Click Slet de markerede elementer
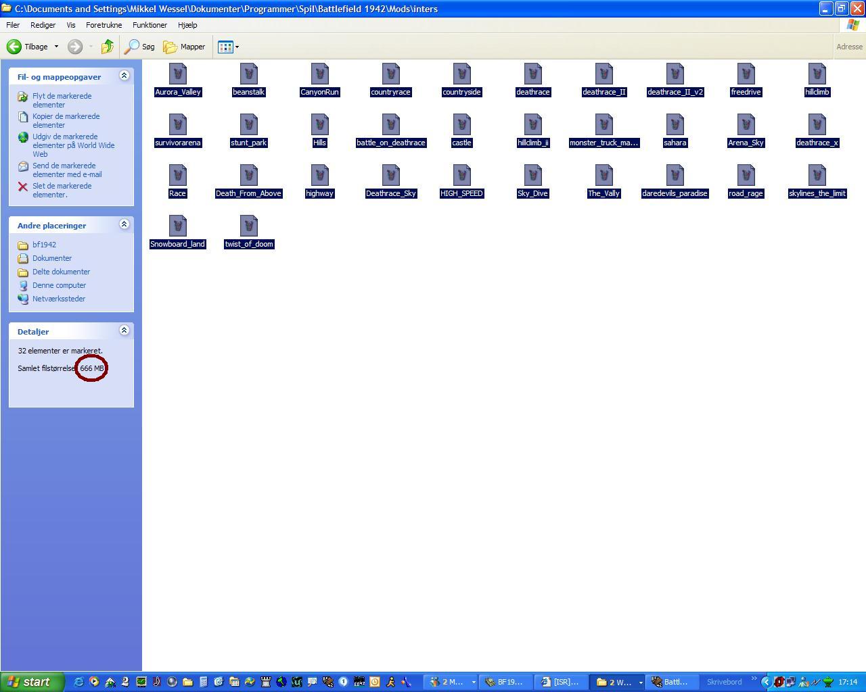 coord(62,190)
